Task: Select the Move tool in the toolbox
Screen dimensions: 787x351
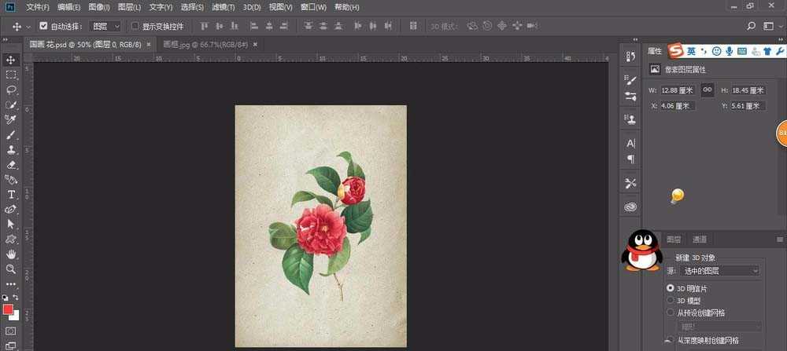Action: 11,60
